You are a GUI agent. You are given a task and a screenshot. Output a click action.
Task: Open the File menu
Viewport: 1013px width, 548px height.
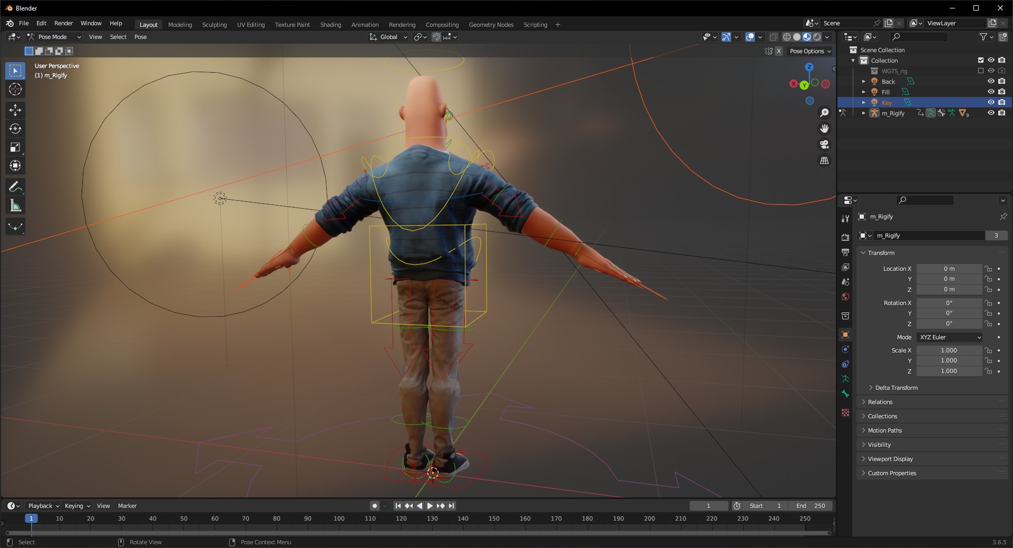(x=24, y=23)
